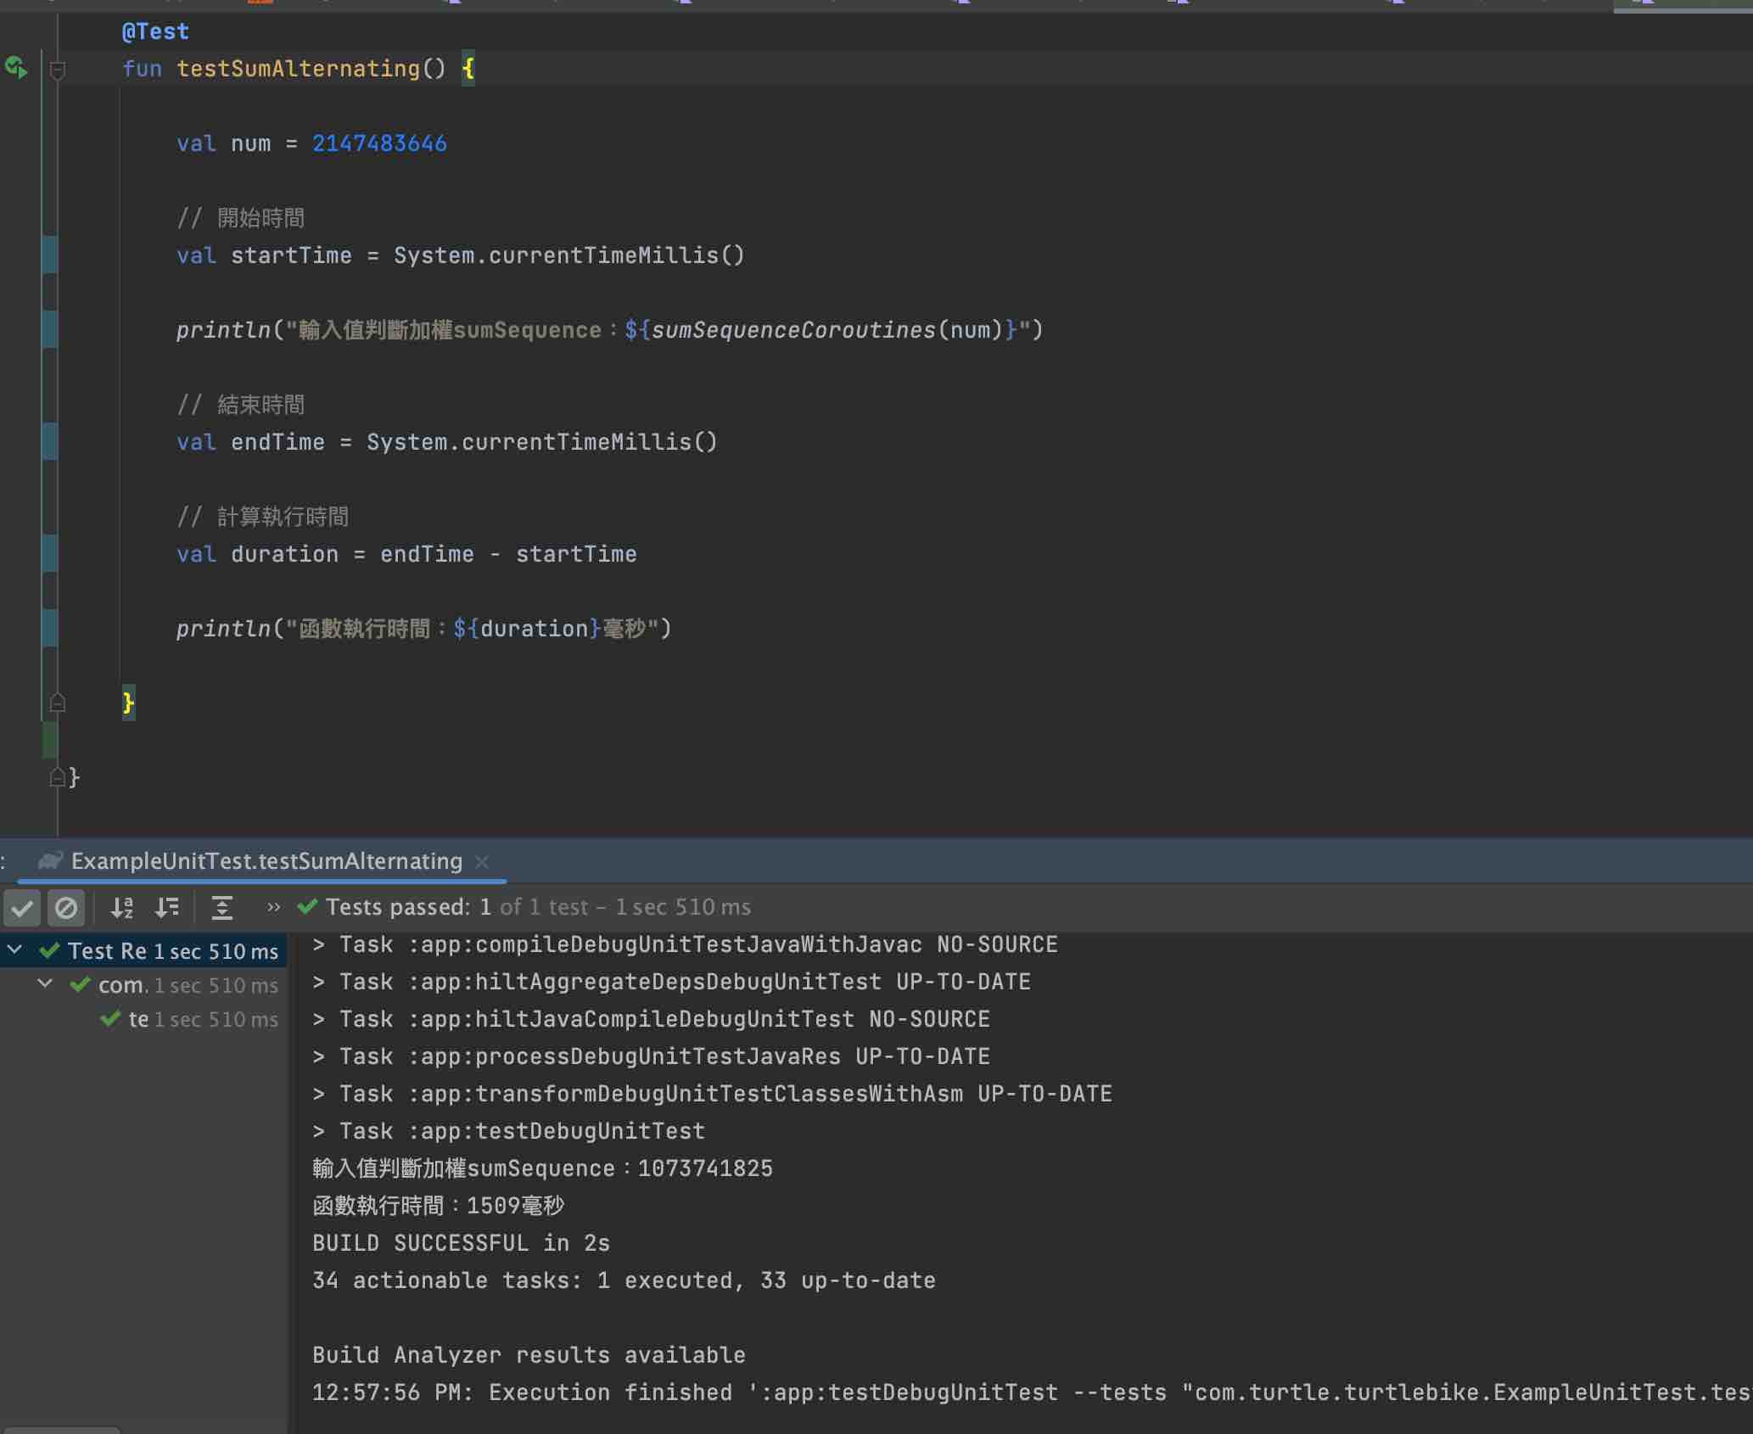Click the @Test annotation

coord(155,32)
